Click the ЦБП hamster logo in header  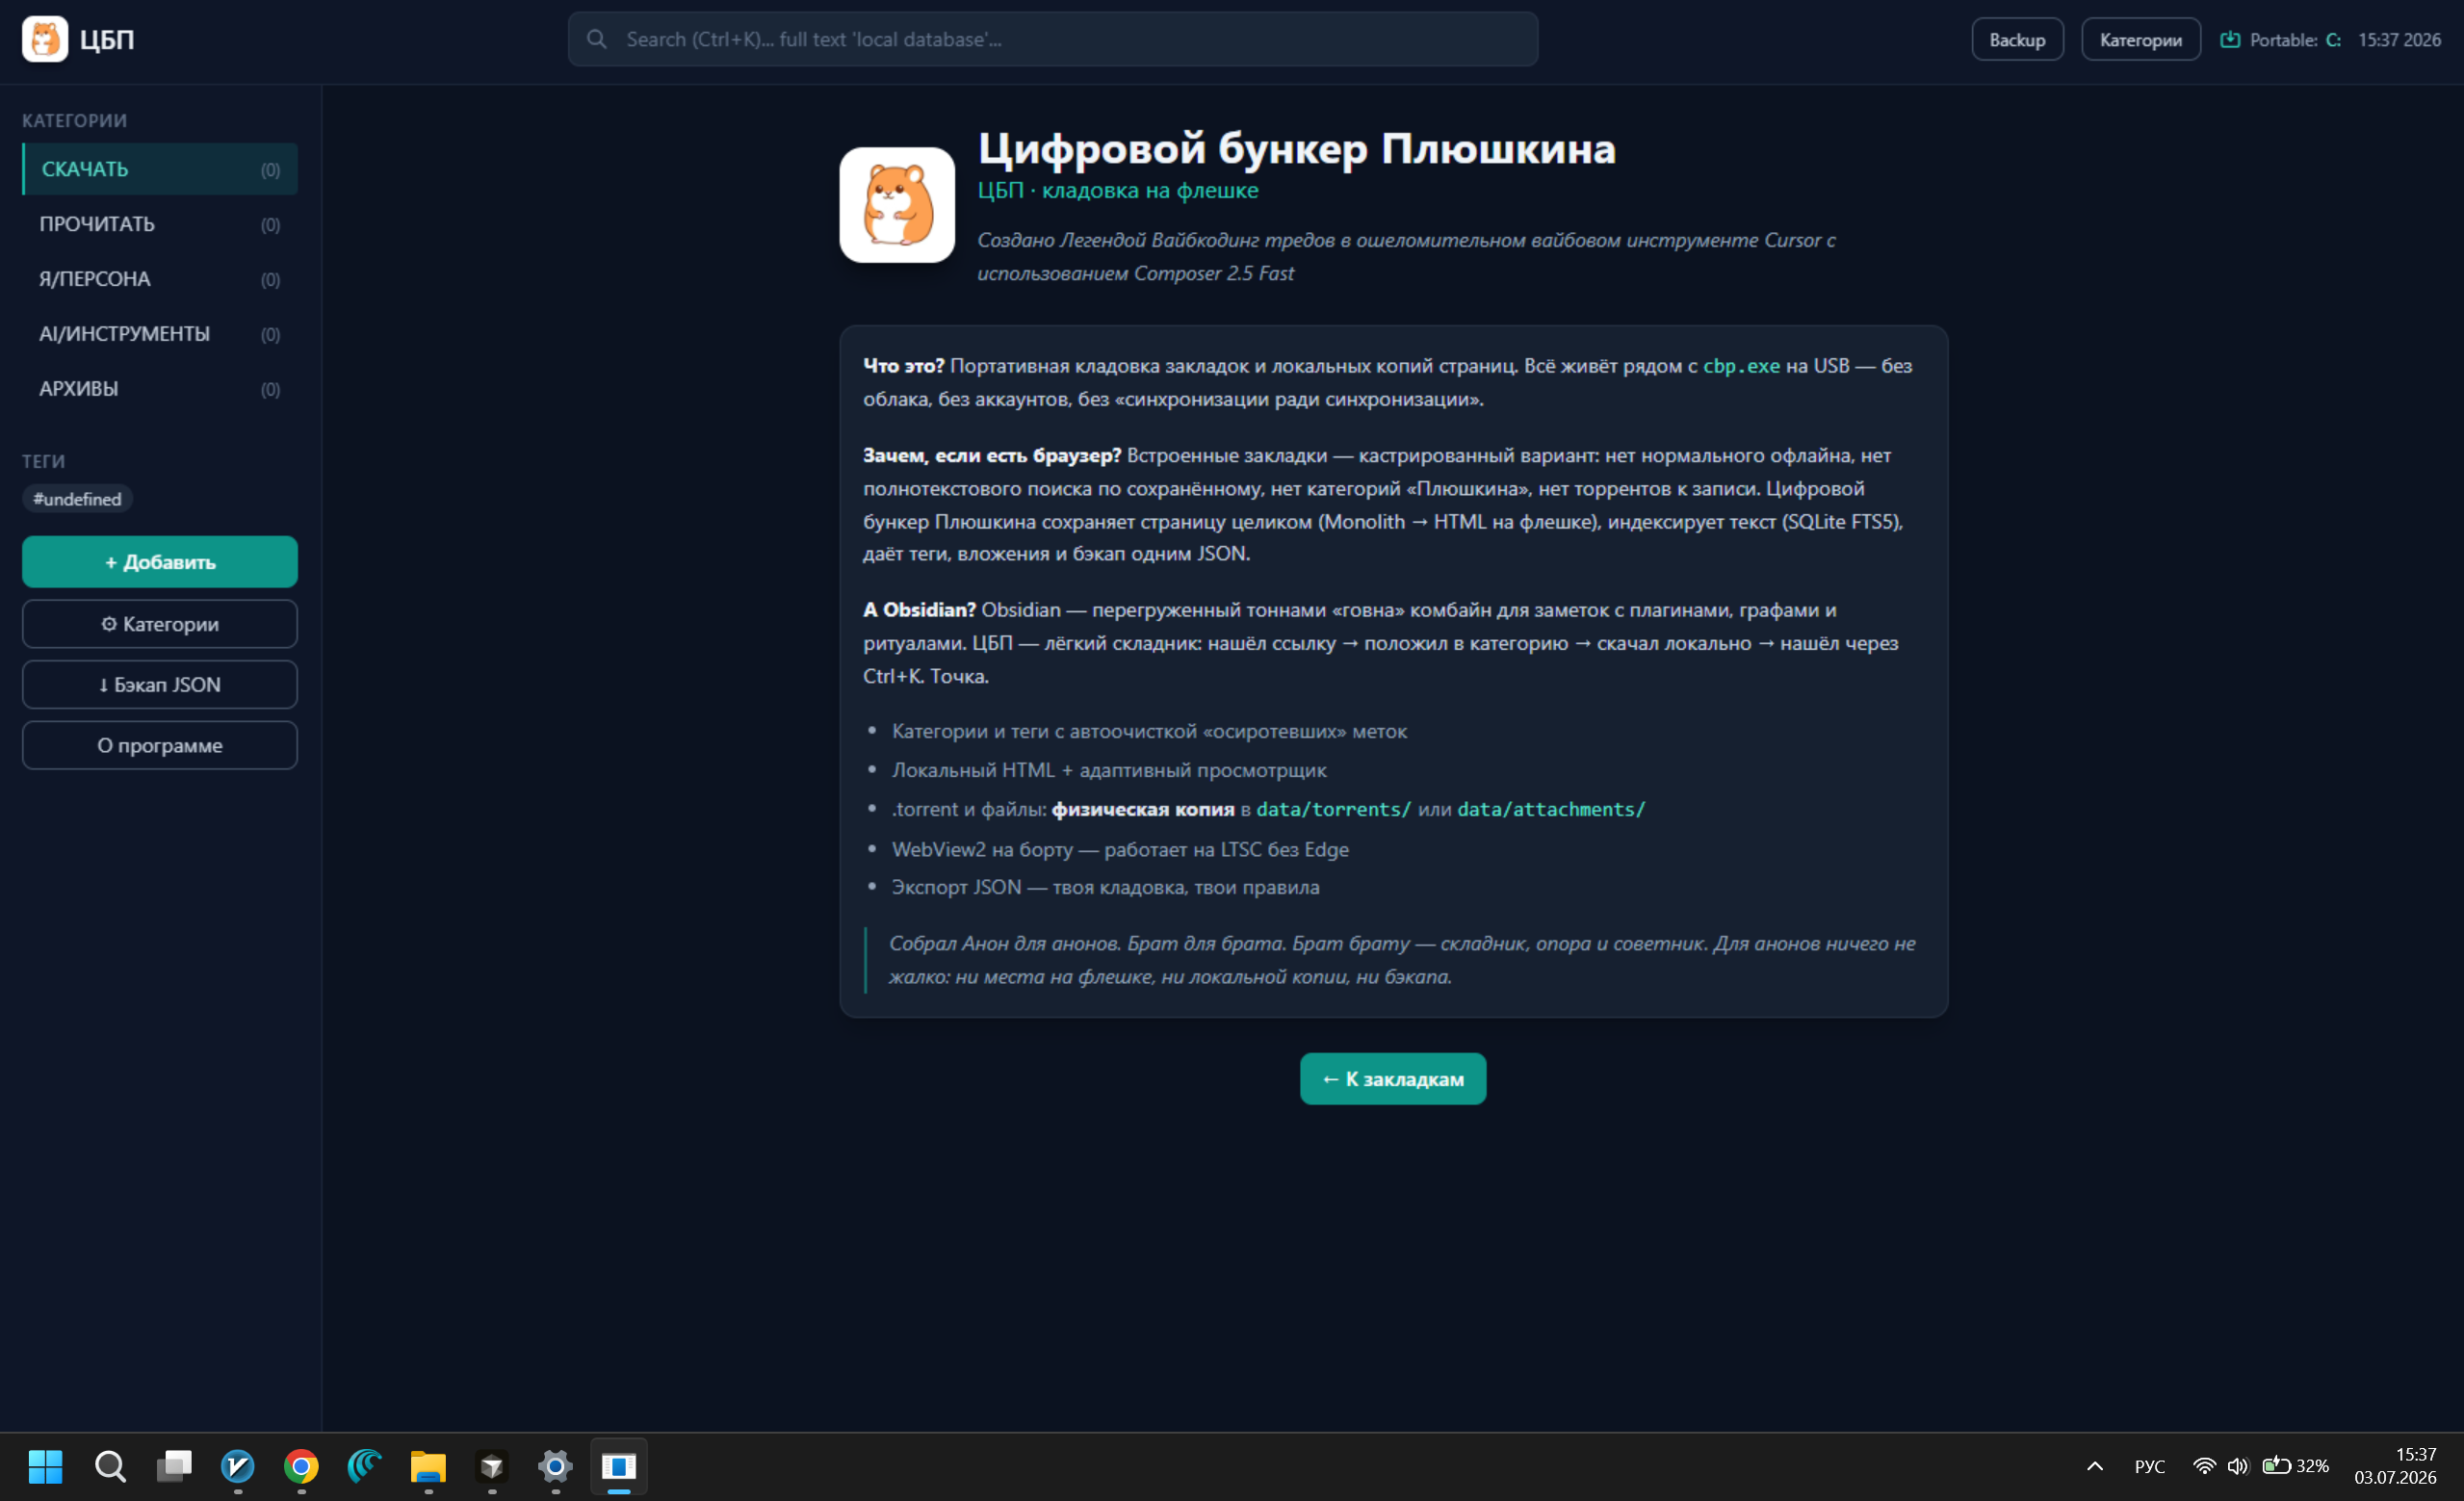point(45,39)
